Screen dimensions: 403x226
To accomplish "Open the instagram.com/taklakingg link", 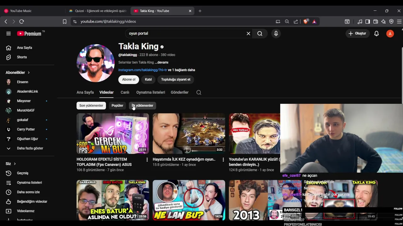I will 143,70.
